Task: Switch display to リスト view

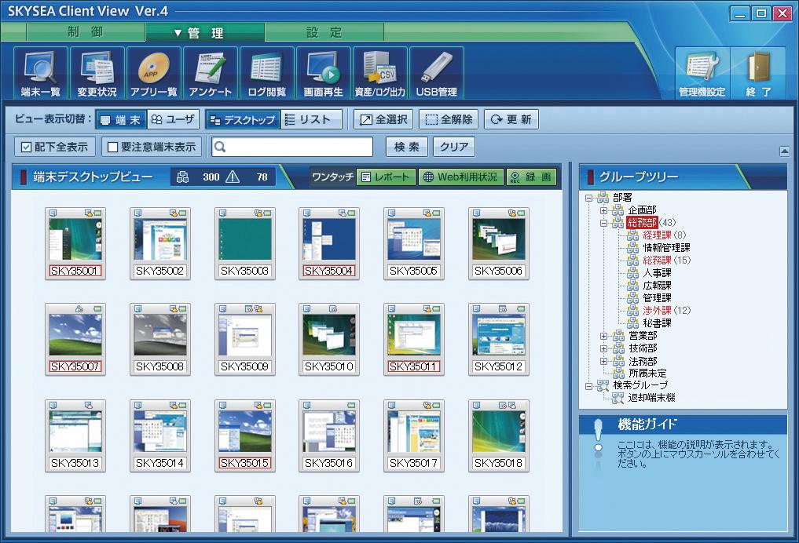Action: 312,120
